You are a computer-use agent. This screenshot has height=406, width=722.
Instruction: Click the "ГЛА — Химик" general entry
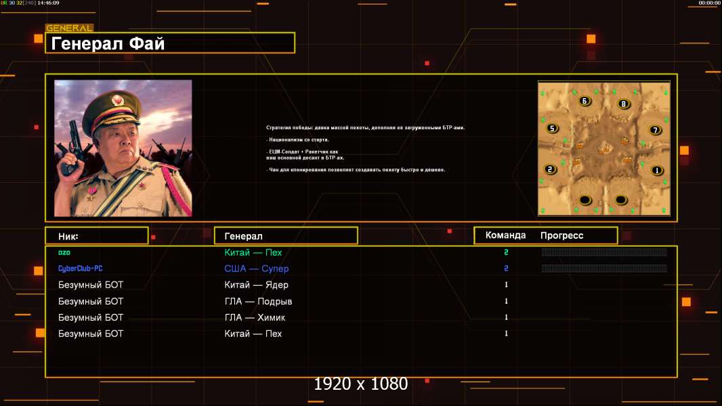(x=255, y=317)
